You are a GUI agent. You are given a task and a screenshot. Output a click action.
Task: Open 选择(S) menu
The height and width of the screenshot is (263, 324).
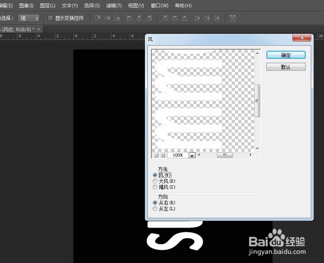pyautogui.click(x=92, y=6)
